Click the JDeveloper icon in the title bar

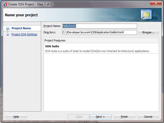point(5,4)
